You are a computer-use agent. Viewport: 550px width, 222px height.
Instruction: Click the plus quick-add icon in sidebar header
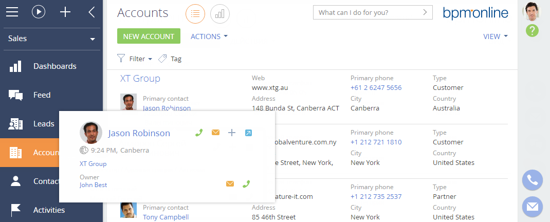click(65, 12)
